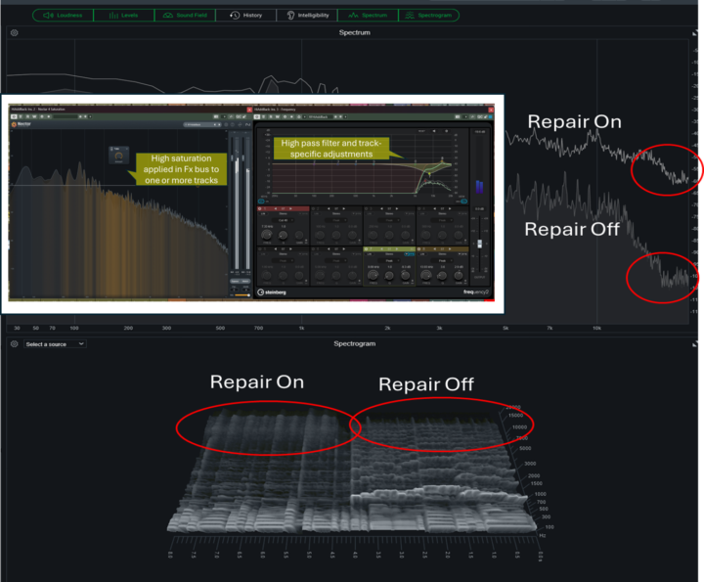Open Spectrum panel settings gear
This screenshot has width=704, height=582.
[15, 33]
